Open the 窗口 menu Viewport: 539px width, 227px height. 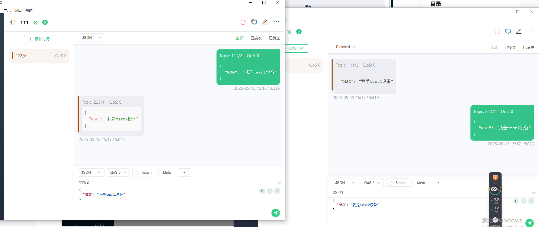click(x=18, y=10)
